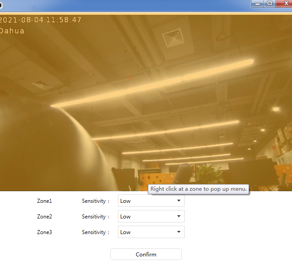
Task: Click the timestamp 2021-08-04 11:58:47
Action: 40,20
